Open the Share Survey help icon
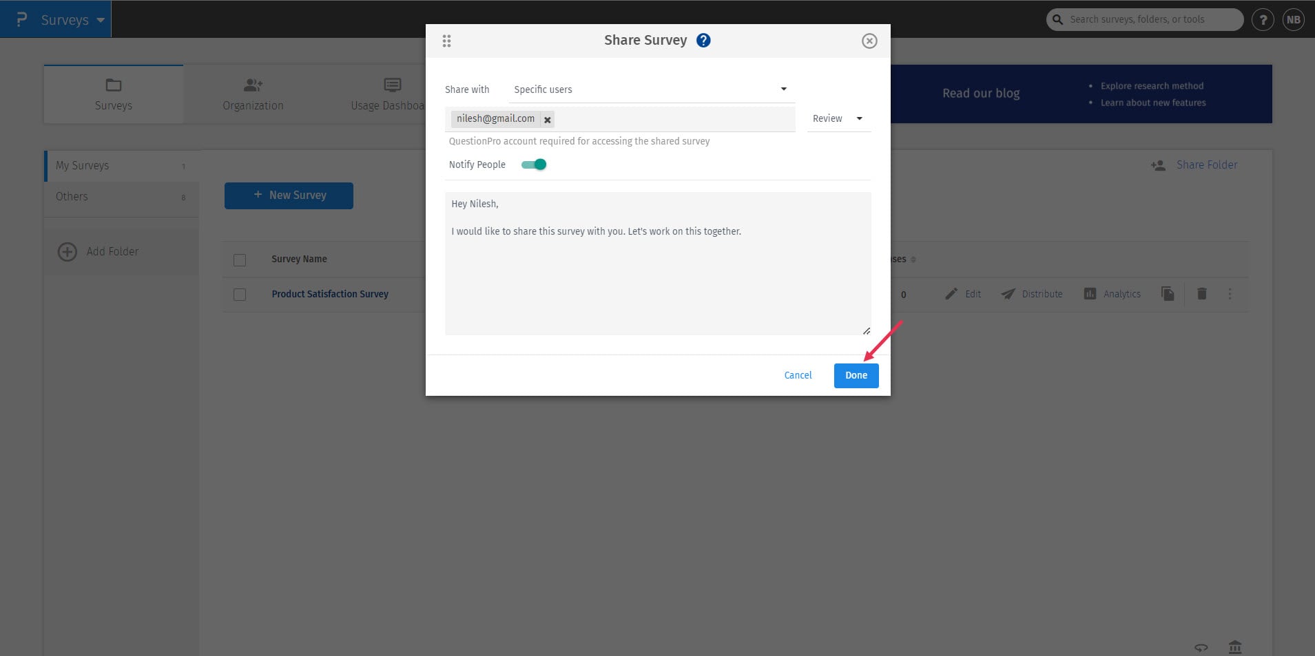Screen dimensions: 1315x656 click(703, 40)
